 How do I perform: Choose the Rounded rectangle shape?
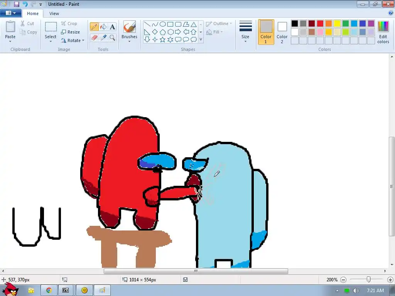pos(178,24)
